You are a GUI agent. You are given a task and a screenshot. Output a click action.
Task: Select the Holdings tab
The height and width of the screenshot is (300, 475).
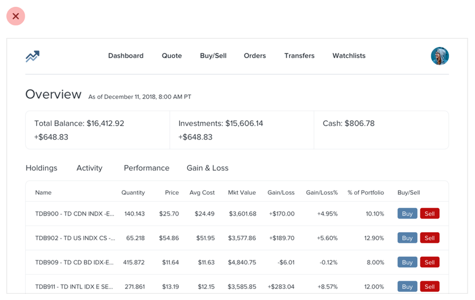[x=41, y=168]
